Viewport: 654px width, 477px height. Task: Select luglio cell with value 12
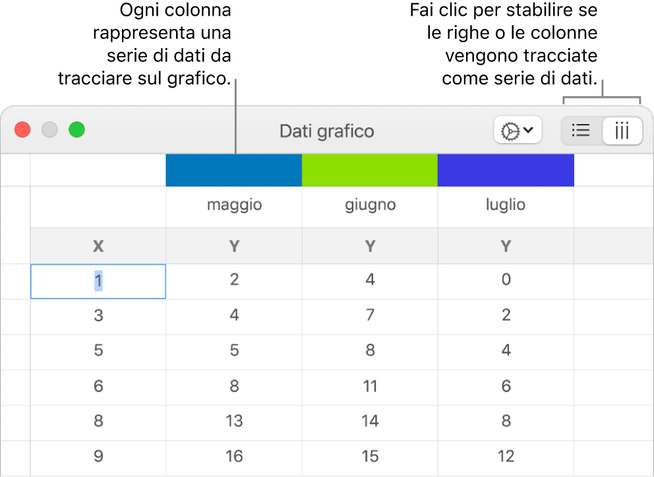click(506, 456)
